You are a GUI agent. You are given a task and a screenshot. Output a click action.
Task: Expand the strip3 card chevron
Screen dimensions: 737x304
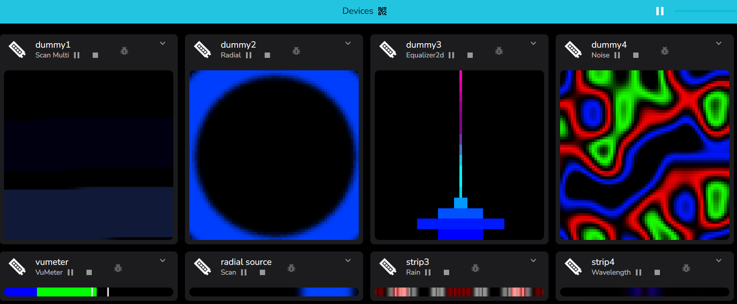[533, 260]
